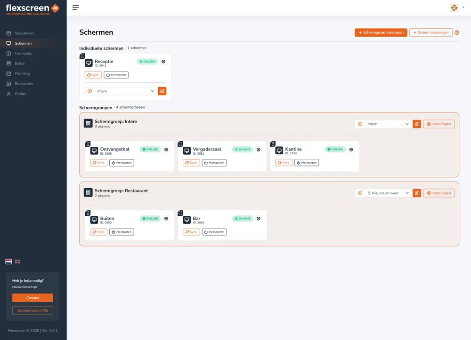Click Ga naar oude CMS link

pos(33,310)
